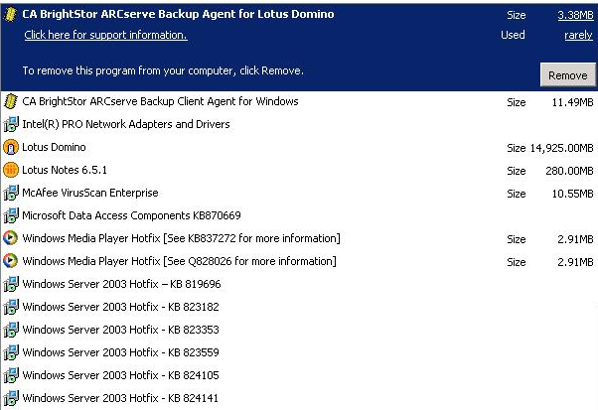Click selected title CA BrightStor Agent for Lotus Domino
Viewport: 598px width, 410px height.
click(x=178, y=14)
